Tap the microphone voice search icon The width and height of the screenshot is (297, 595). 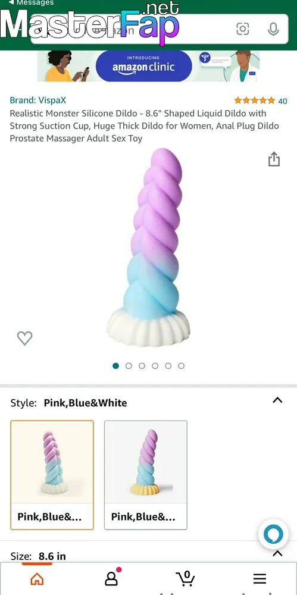[x=273, y=29]
